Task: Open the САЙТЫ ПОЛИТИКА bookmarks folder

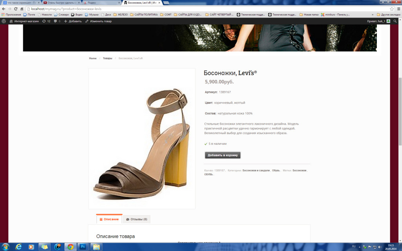Action: coord(144,15)
